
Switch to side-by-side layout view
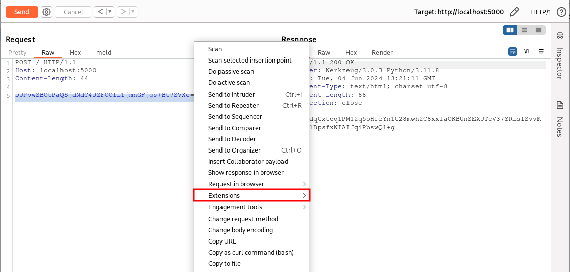pyautogui.click(x=510, y=30)
